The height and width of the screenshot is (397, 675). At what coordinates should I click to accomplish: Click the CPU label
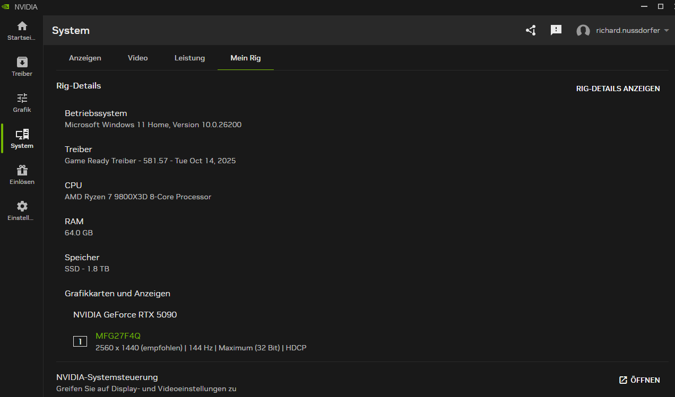coord(73,185)
